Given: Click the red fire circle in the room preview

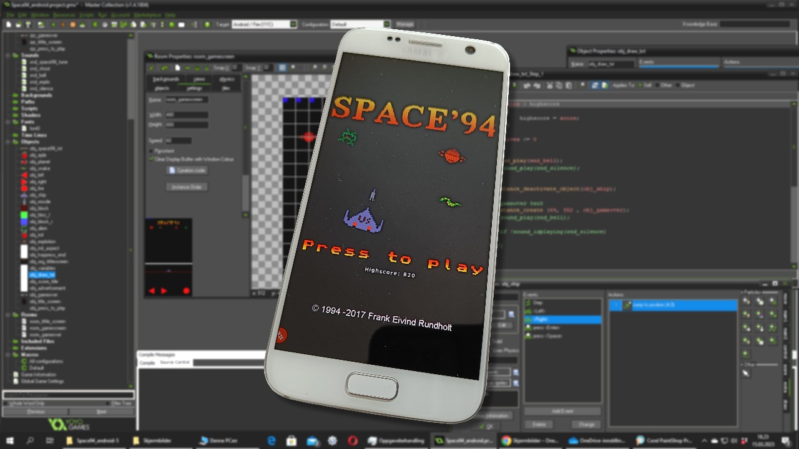Looking at the screenshot, I should [x=186, y=291].
